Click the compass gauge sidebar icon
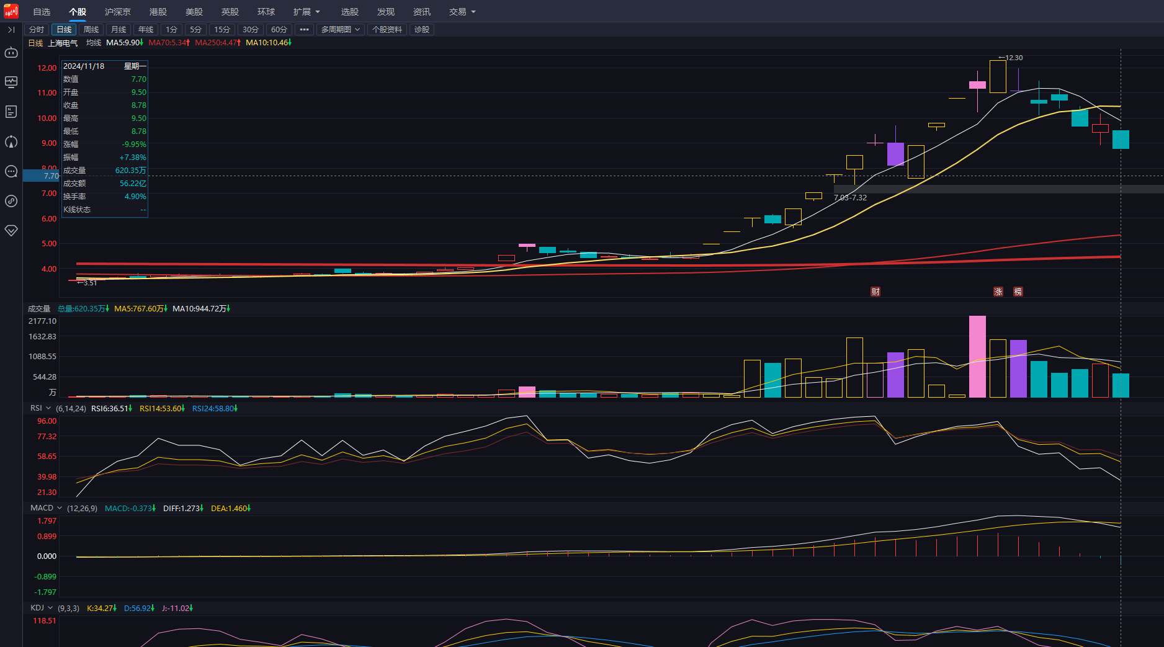This screenshot has height=647, width=1164. (x=11, y=142)
